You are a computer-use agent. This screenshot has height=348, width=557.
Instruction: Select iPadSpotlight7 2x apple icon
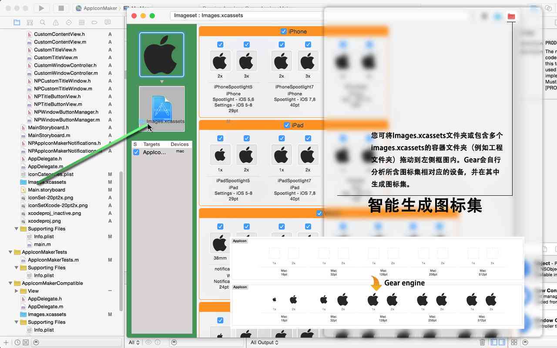308,155
